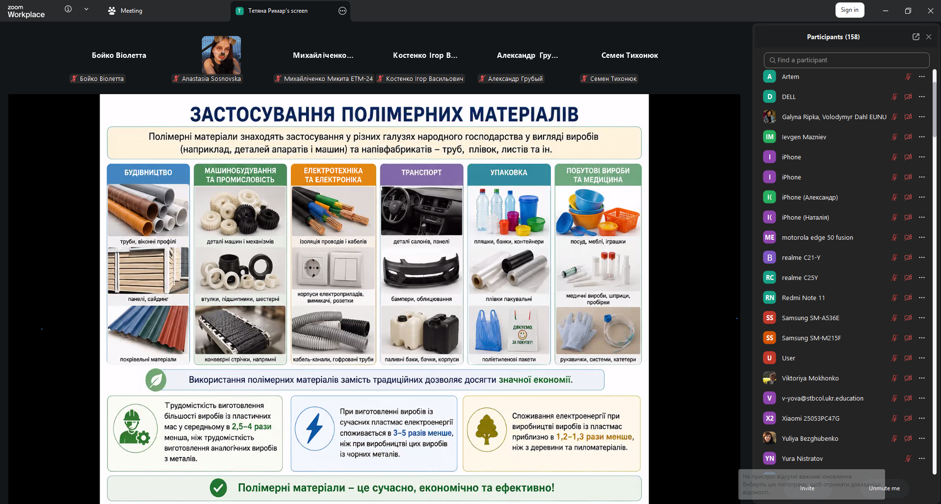Image resolution: width=941 pixels, height=504 pixels.
Task: Click the User avatar icon
Action: (769, 358)
